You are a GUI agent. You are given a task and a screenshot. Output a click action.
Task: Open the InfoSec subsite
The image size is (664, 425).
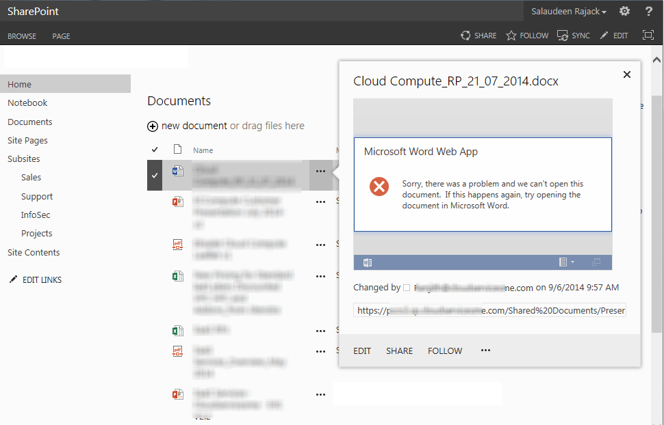(36, 215)
